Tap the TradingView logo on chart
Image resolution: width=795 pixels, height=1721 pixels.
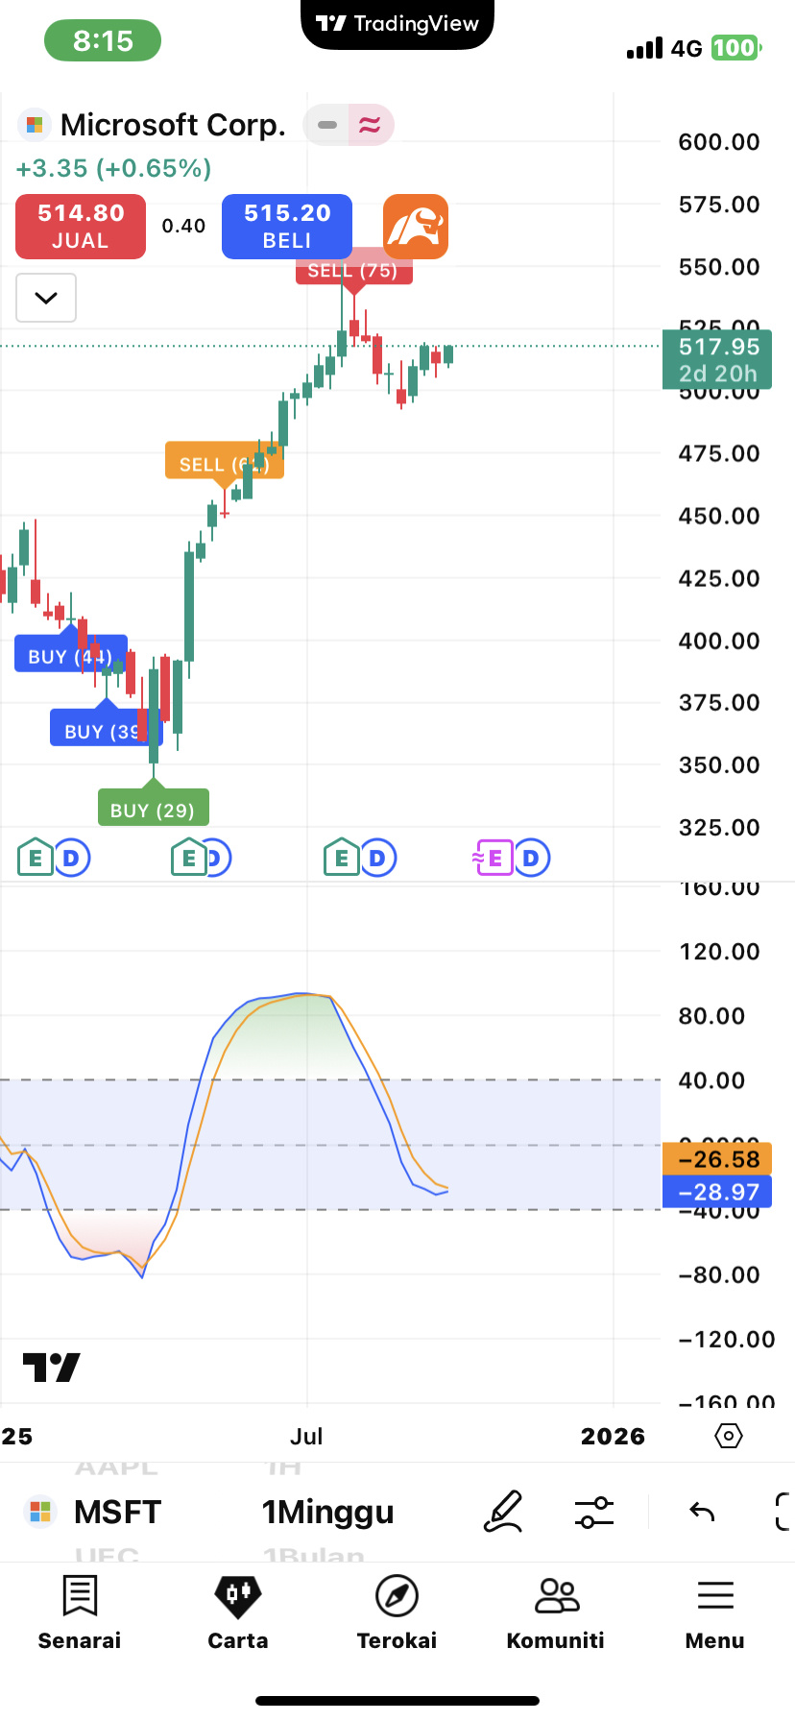[52, 1367]
